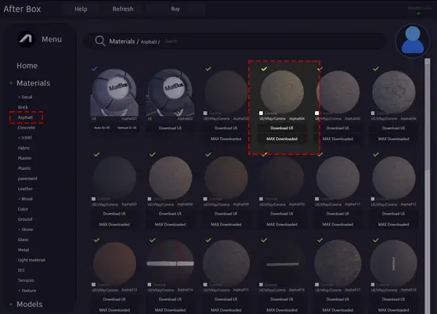The image size is (437, 314).
Task: Click Download UE for Asphalt04
Action: (x=282, y=128)
